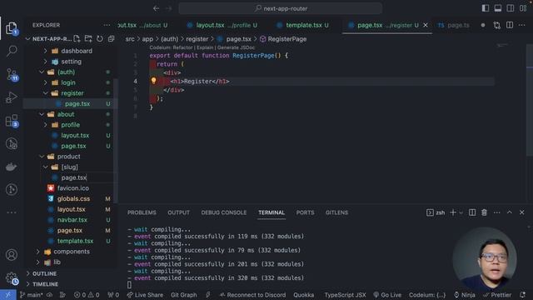Go back in navigation history
This screenshot has width=533, height=300.
(x=156, y=8)
